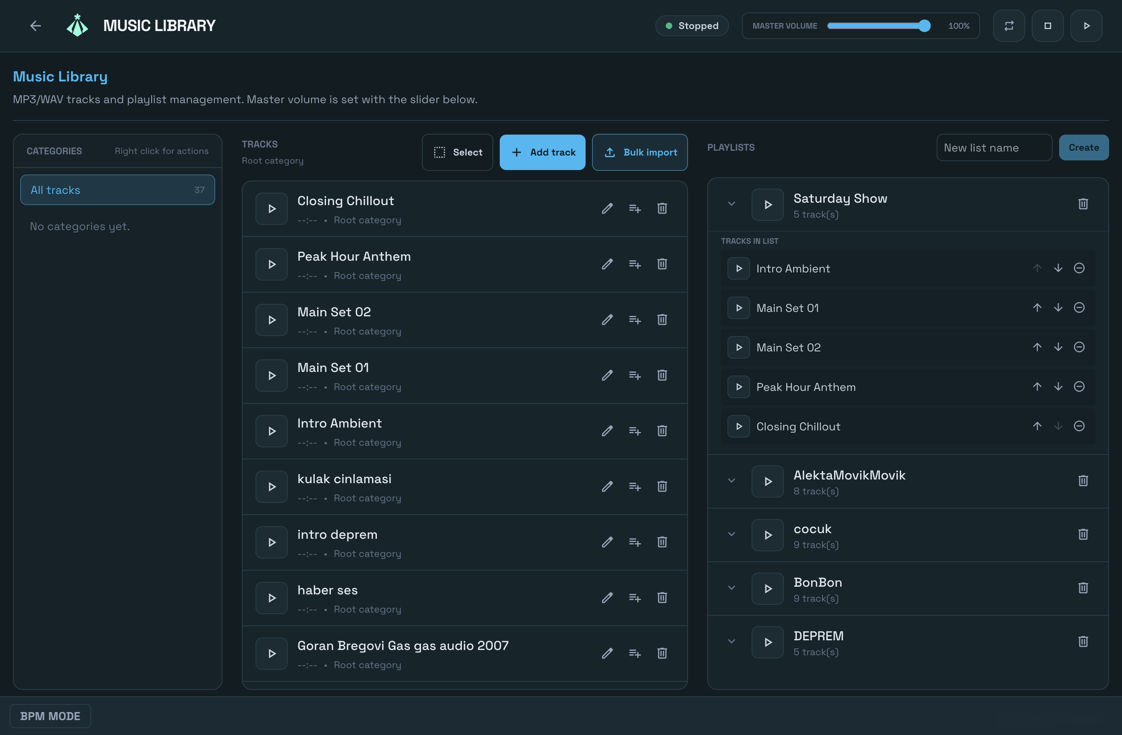The image size is (1122, 735).
Task: Click the Main Set 01 track title
Action: pyautogui.click(x=333, y=368)
